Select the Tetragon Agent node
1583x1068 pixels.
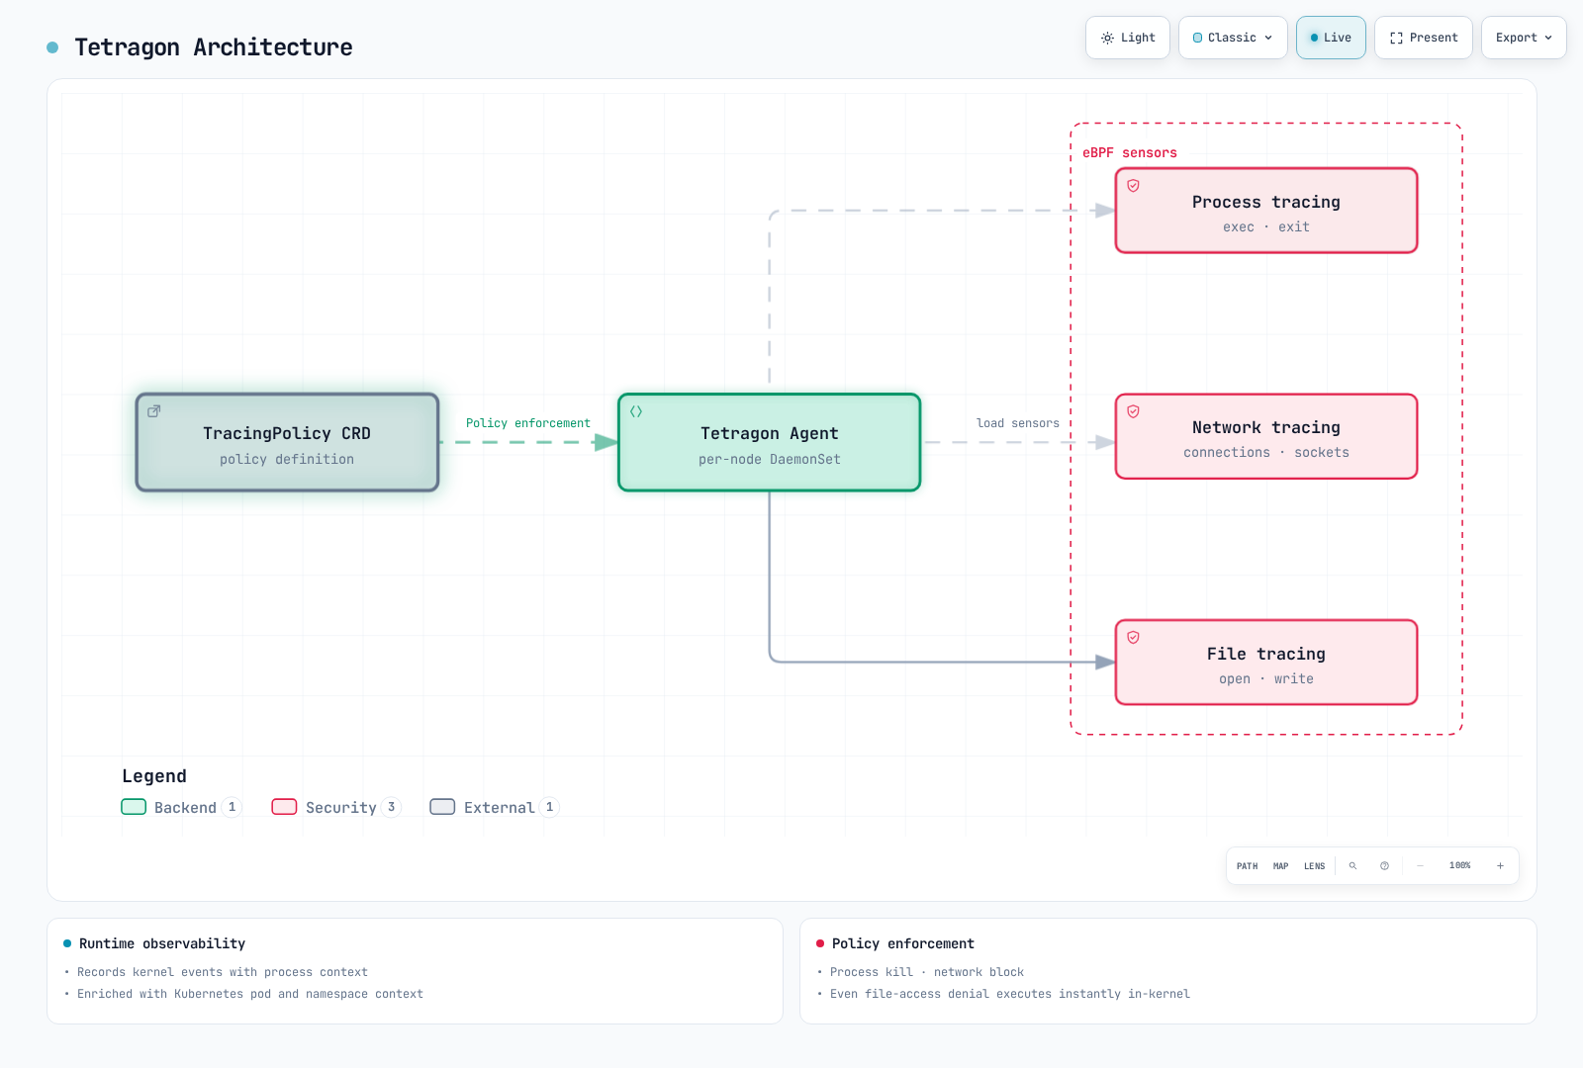coord(770,442)
